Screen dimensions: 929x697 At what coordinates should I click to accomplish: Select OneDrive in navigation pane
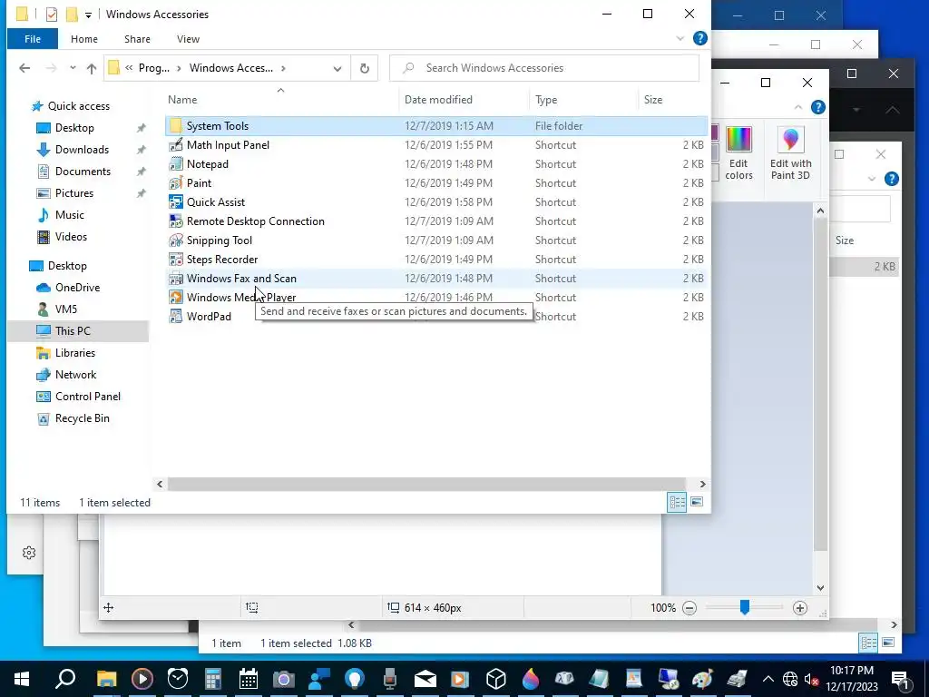(78, 288)
